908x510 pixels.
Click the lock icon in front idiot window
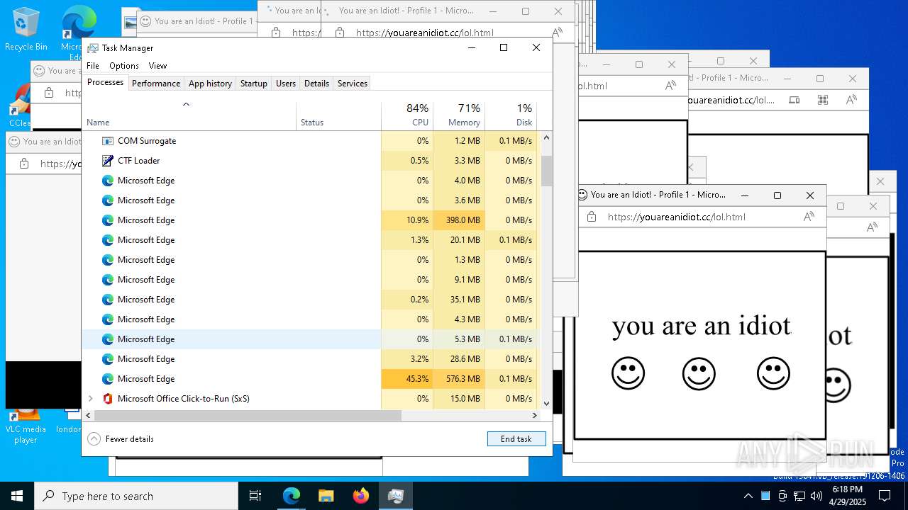tap(592, 217)
